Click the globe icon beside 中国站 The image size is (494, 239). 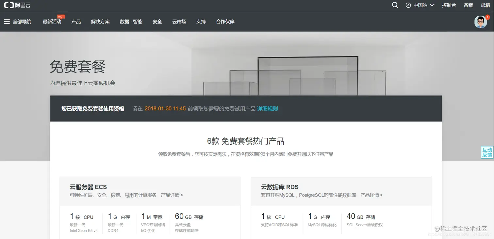tap(408, 5)
